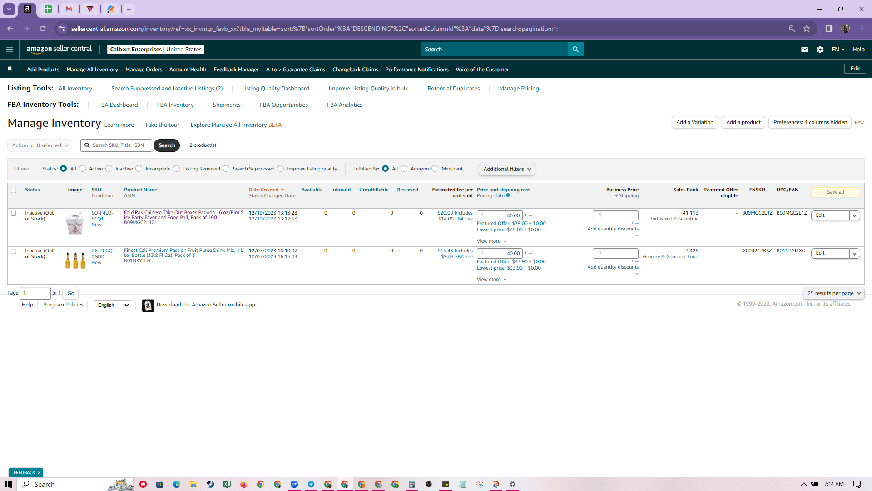The width and height of the screenshot is (872, 491).
Task: Select the Active status filter radio
Action: [83, 169]
